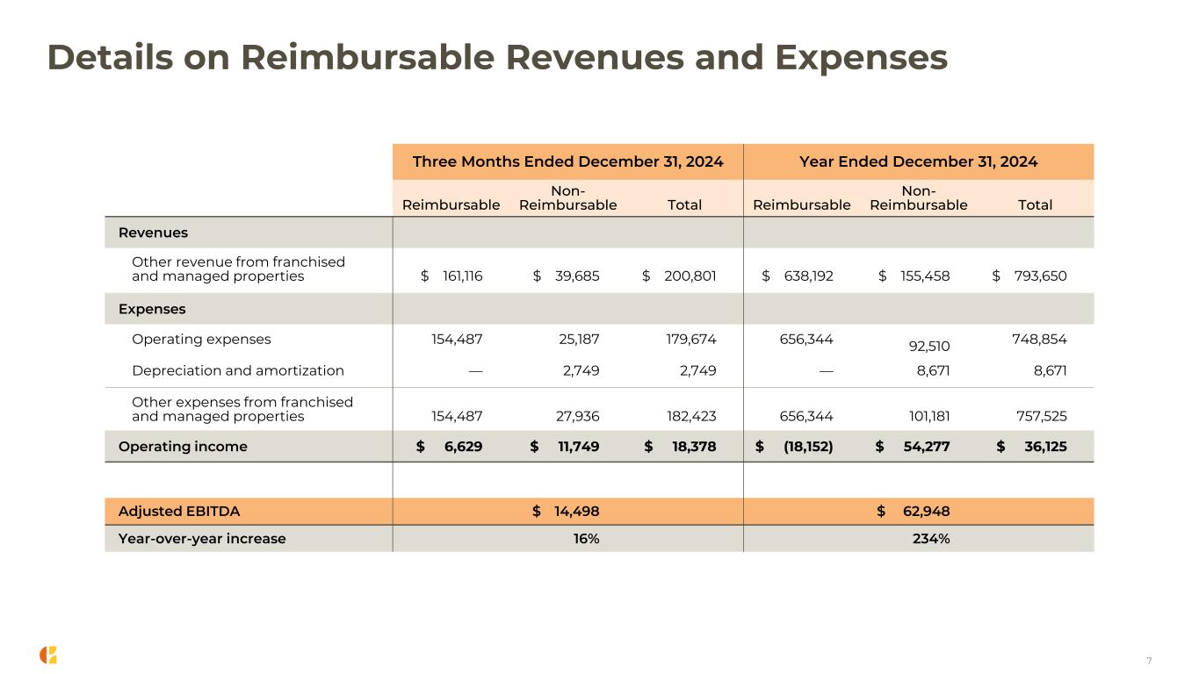Select the Depreciation and amortization row label

(237, 370)
